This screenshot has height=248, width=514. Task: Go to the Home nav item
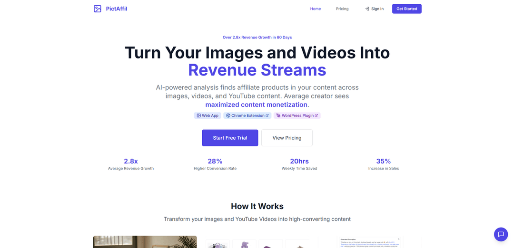click(316, 9)
